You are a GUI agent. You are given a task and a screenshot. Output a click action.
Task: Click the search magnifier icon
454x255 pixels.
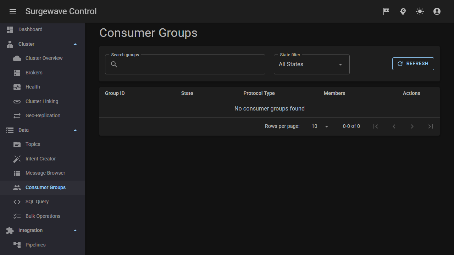(114, 64)
